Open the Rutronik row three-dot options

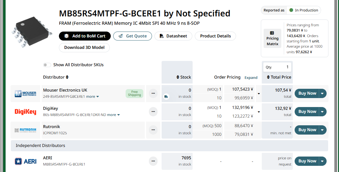click(x=153, y=130)
